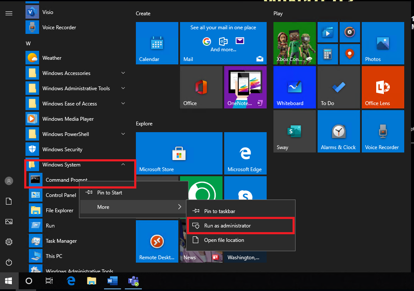Image resolution: width=414 pixels, height=291 pixels.
Task: Launch Control Panel under Windows System
Action: click(61, 195)
